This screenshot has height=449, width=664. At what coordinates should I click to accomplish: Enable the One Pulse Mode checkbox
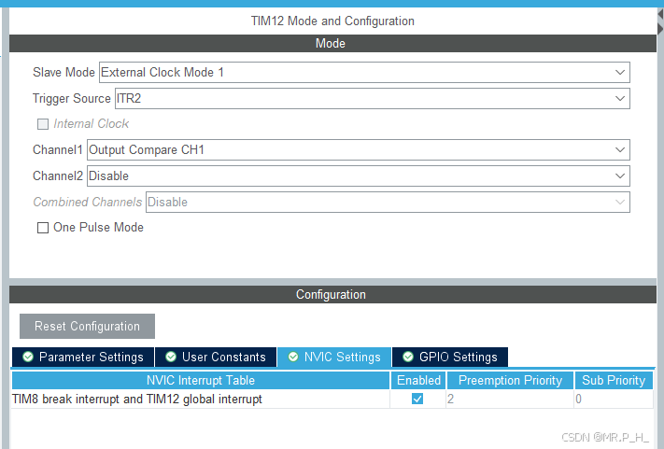pyautogui.click(x=43, y=228)
